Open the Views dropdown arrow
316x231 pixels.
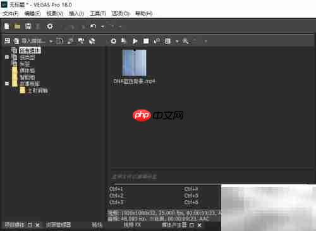[177, 42]
